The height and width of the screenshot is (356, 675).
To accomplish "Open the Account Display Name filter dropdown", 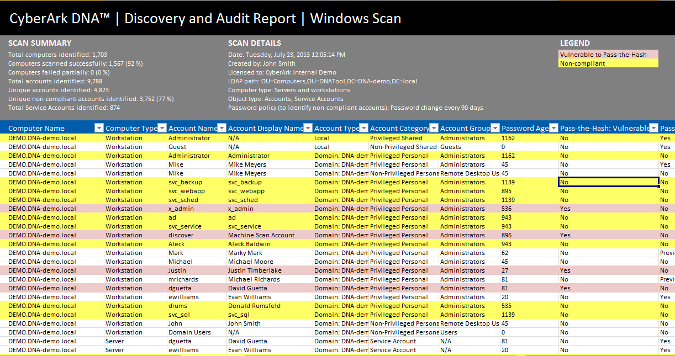I will (308, 128).
